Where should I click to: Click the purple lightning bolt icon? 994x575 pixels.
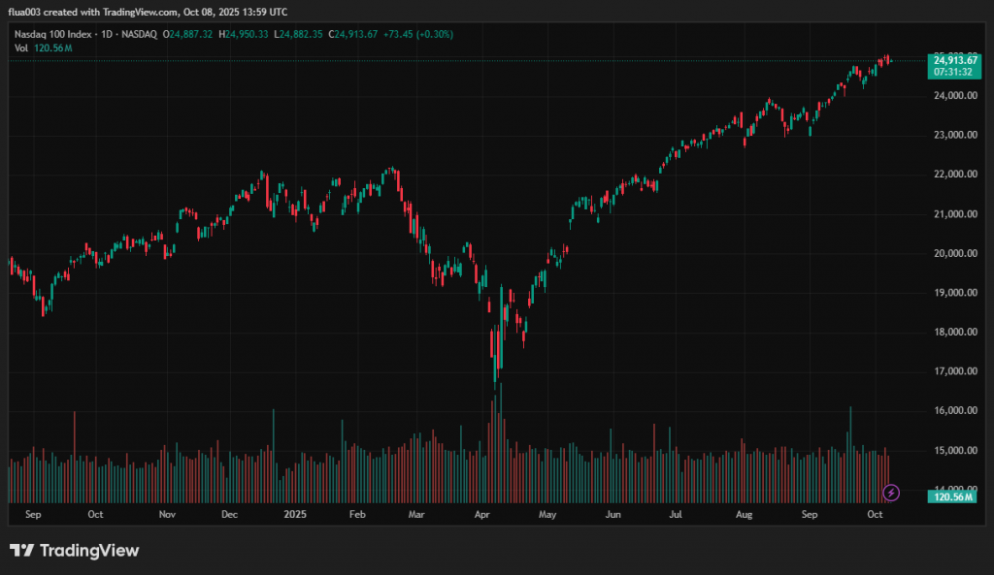pos(892,493)
